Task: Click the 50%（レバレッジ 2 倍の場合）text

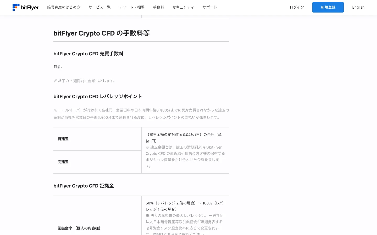Action: (184, 206)
